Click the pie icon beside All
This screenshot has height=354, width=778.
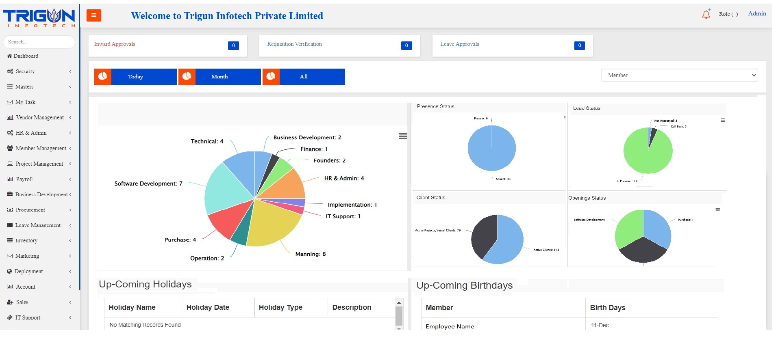pyautogui.click(x=271, y=76)
